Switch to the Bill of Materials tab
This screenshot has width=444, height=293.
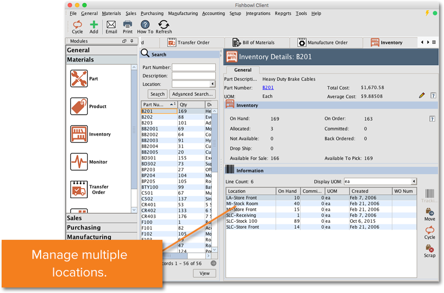point(257,42)
